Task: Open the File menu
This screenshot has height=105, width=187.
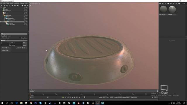Action: [x=1, y=3]
